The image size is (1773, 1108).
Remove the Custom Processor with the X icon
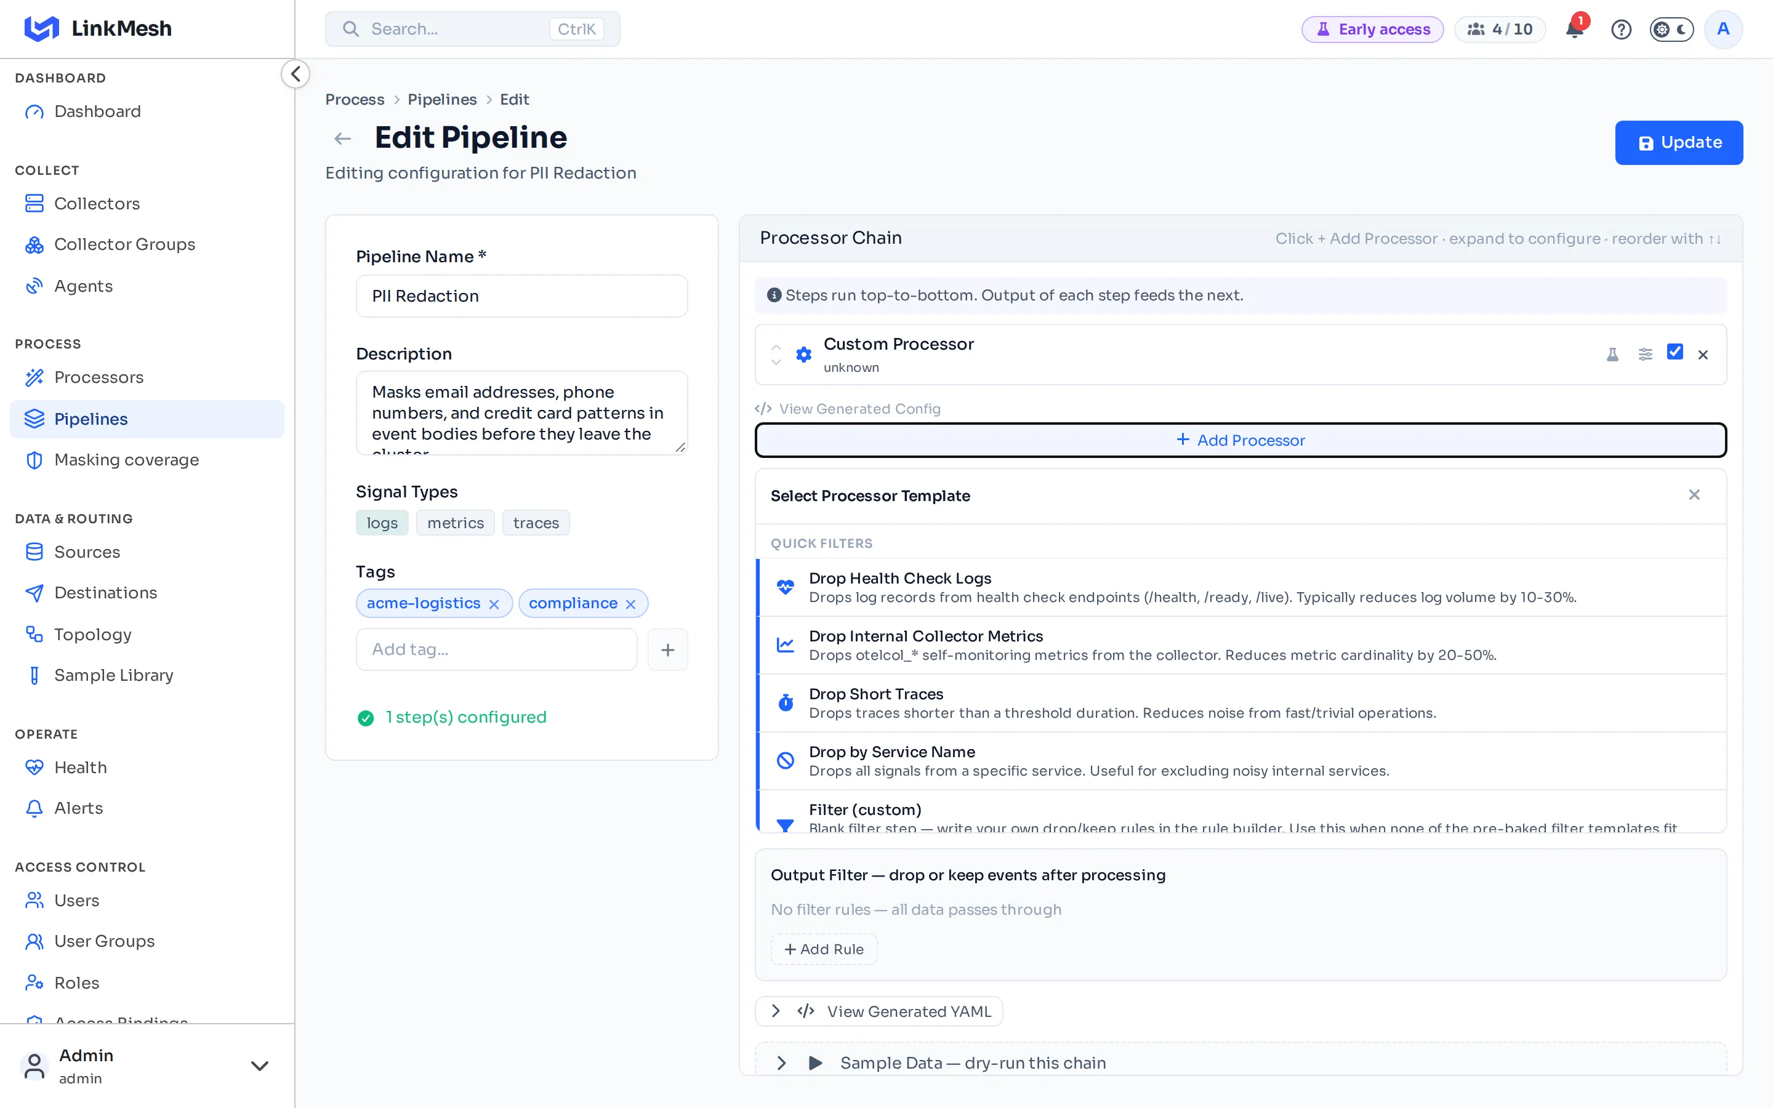(x=1703, y=355)
